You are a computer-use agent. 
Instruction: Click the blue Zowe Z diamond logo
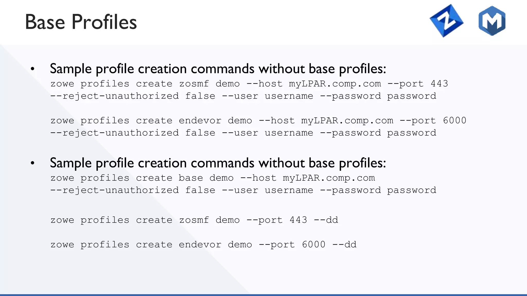click(x=446, y=21)
